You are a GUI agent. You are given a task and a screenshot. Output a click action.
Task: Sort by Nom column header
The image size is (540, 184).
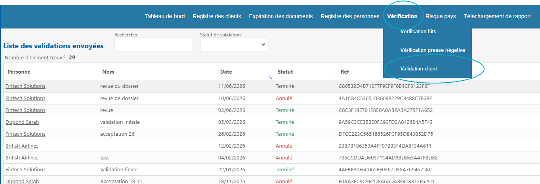(x=108, y=72)
